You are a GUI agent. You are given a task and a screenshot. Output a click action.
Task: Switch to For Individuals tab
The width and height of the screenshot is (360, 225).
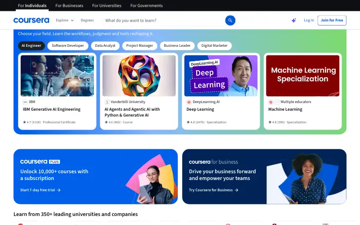click(32, 5)
